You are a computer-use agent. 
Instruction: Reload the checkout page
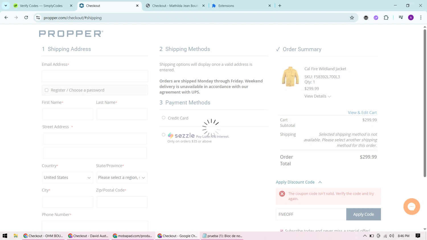click(x=26, y=18)
